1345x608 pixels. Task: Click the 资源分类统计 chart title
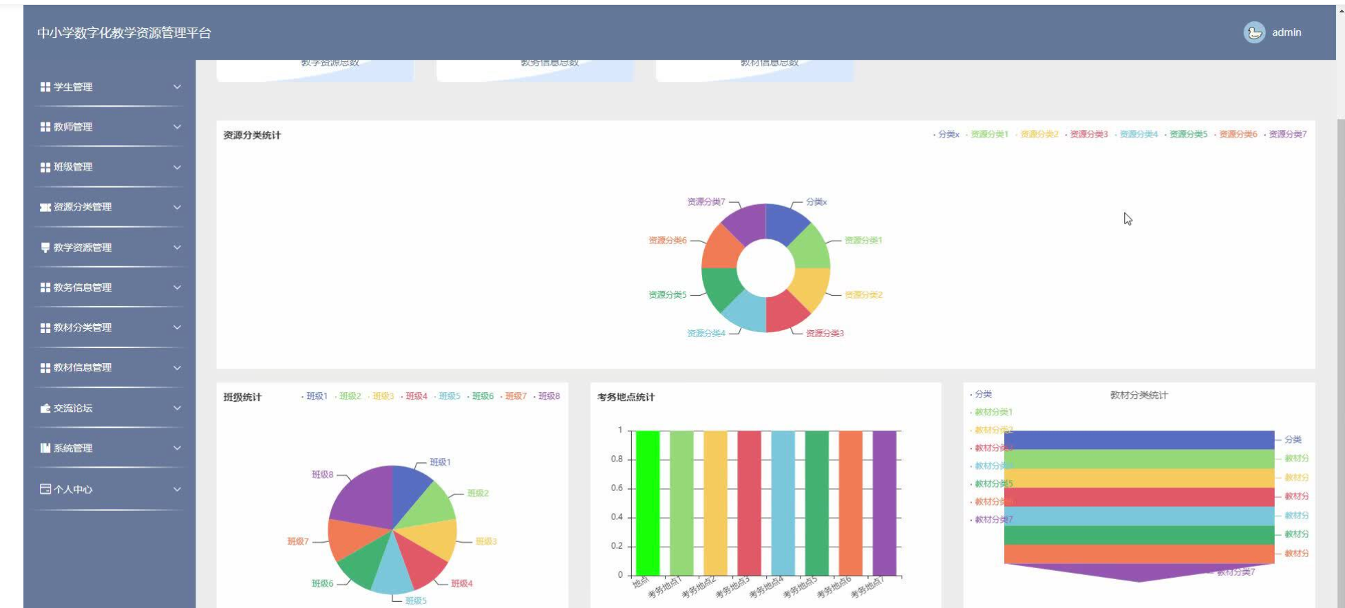click(x=252, y=135)
